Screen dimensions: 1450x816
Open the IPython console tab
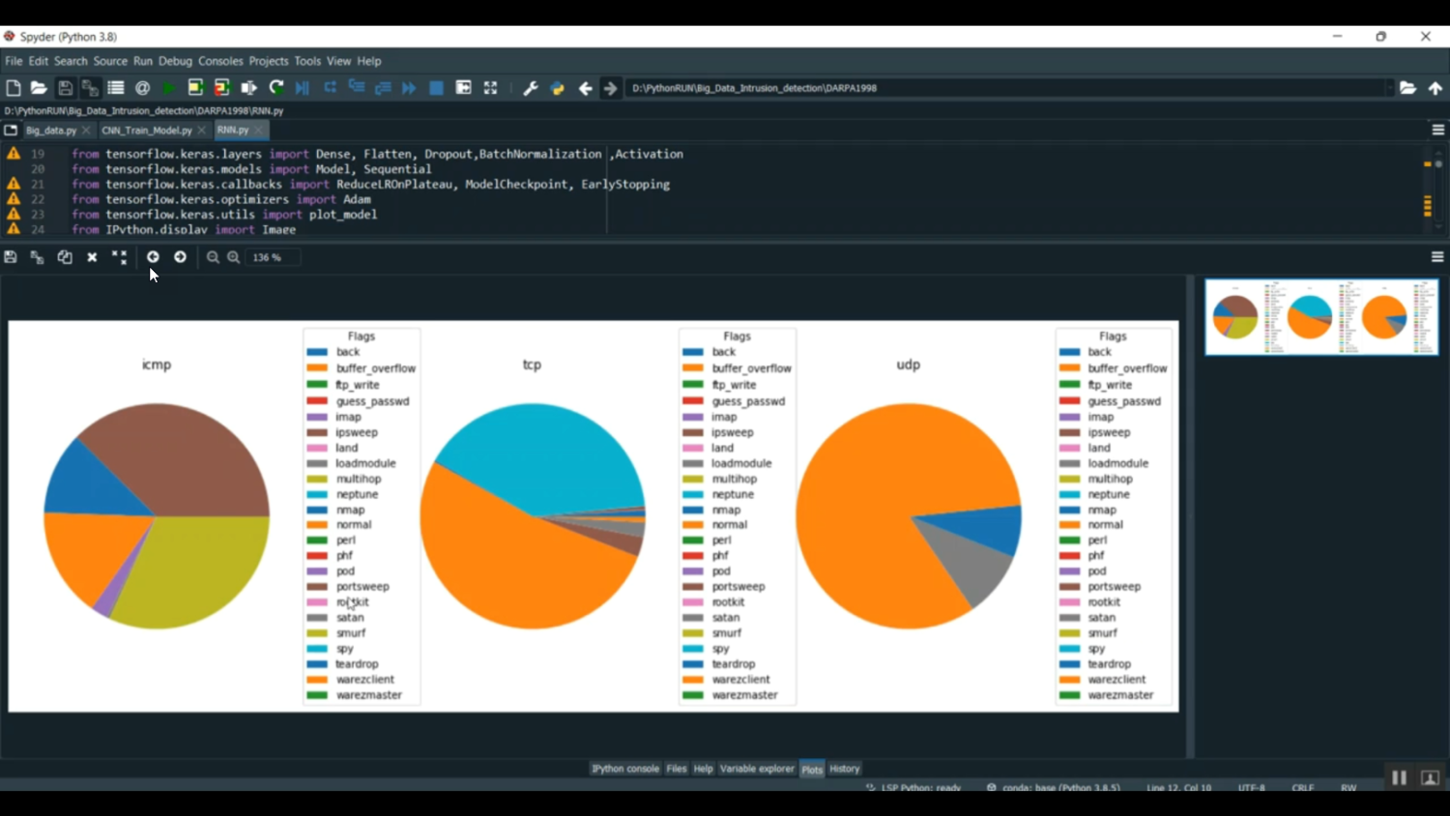pyautogui.click(x=624, y=769)
